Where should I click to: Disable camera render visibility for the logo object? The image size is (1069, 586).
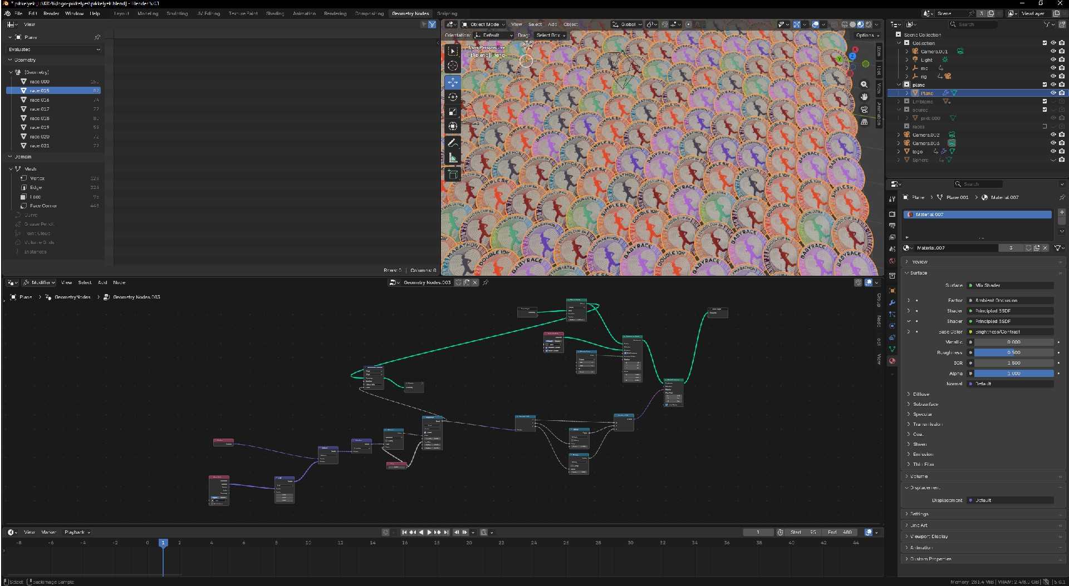(x=1062, y=151)
